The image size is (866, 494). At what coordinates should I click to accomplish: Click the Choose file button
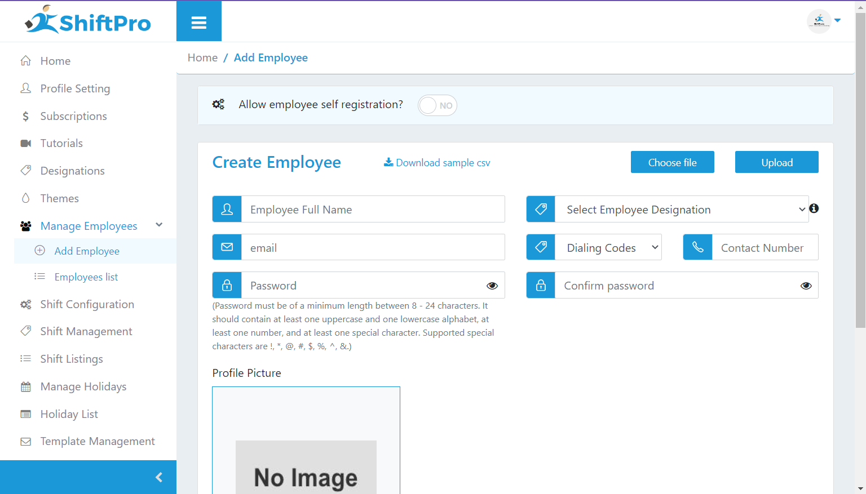point(672,162)
